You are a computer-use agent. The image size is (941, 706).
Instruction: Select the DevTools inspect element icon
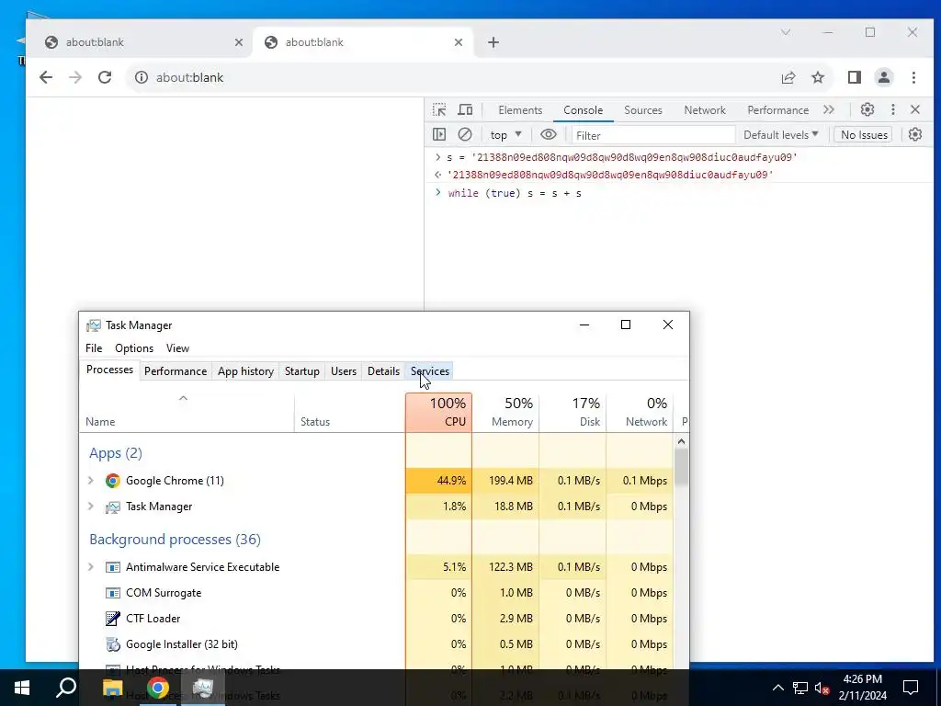(439, 110)
